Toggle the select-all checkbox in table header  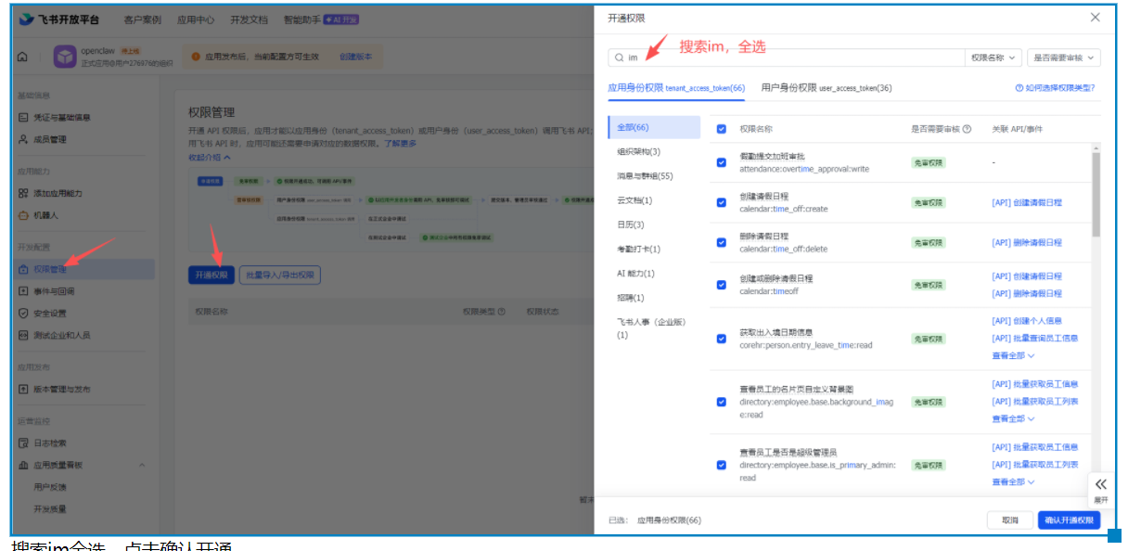click(x=722, y=129)
